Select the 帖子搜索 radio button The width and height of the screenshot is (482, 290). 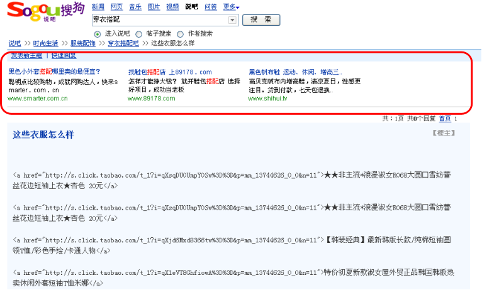138,34
